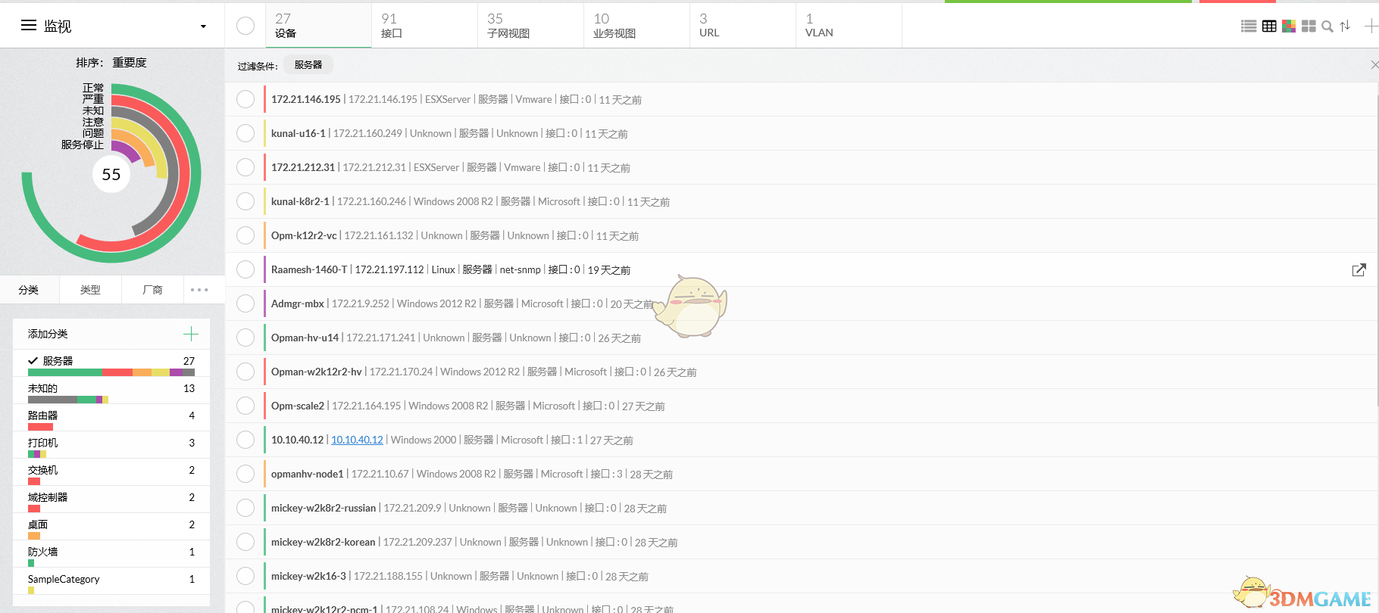
Task: Open device Opman-w2k12r2-hv
Action: click(317, 372)
